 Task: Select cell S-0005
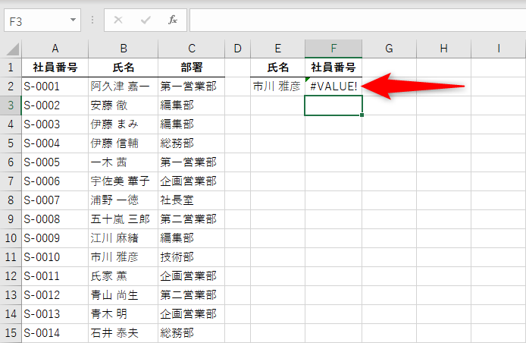(x=55, y=162)
